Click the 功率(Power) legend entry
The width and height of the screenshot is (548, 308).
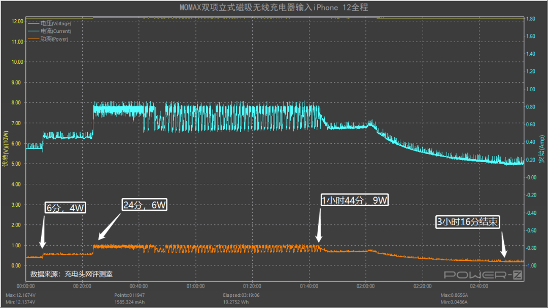[48, 38]
